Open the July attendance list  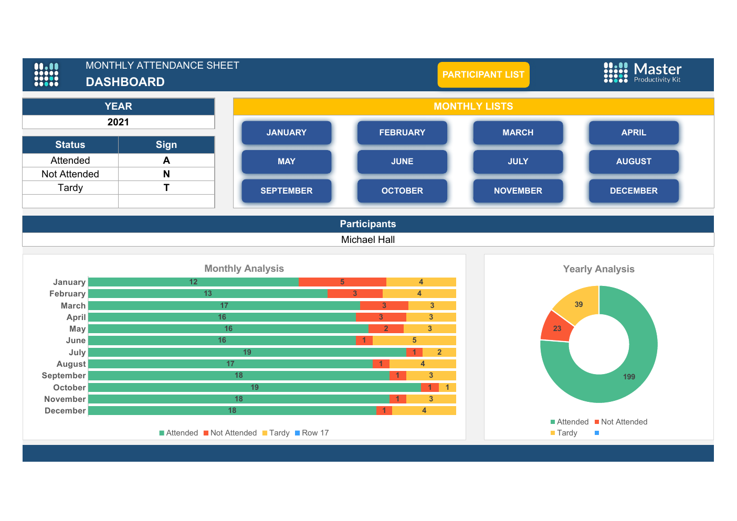tap(518, 162)
